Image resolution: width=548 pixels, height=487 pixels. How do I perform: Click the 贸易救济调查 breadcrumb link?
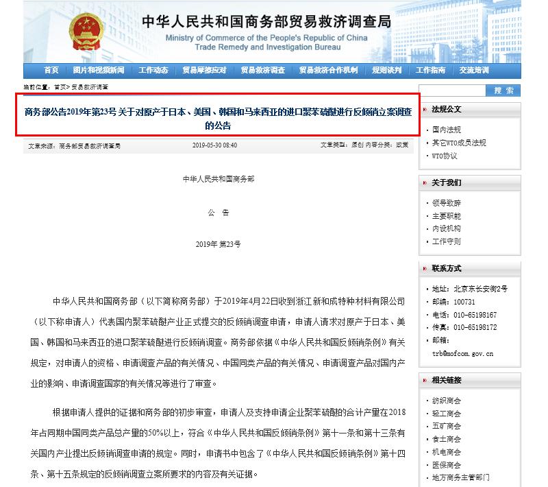pyautogui.click(x=90, y=87)
